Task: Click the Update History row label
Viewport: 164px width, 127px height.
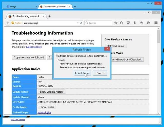Action: [x=20, y=92]
